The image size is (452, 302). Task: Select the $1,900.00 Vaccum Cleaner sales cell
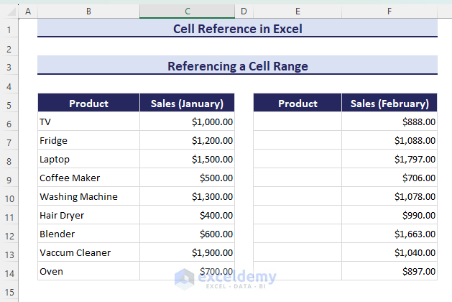pos(187,253)
